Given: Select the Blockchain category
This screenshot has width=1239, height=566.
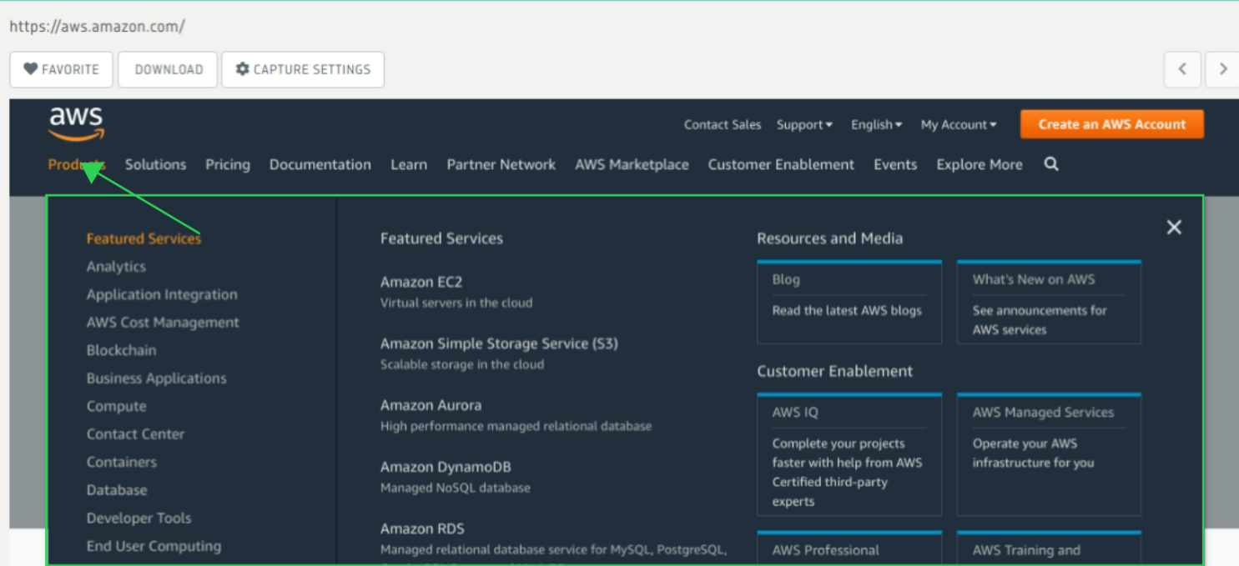Looking at the screenshot, I should click(121, 350).
